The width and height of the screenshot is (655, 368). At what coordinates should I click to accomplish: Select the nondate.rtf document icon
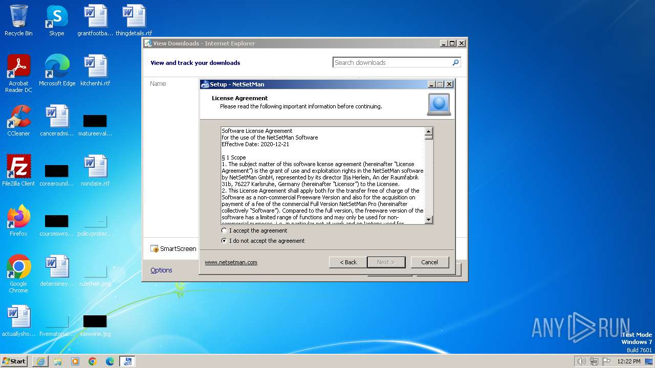click(95, 171)
